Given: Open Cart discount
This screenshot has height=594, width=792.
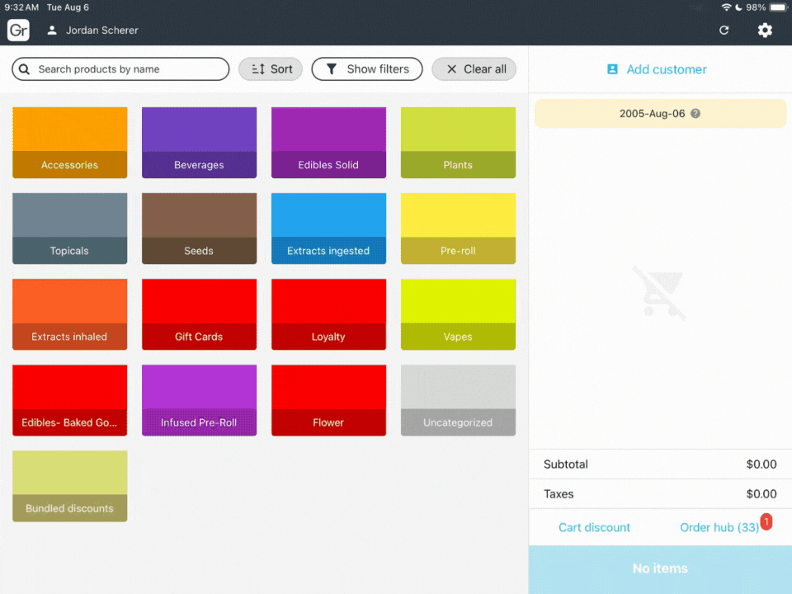Looking at the screenshot, I should (x=594, y=527).
